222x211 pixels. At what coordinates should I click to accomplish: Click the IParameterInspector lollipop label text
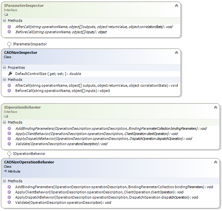pos(30,44)
